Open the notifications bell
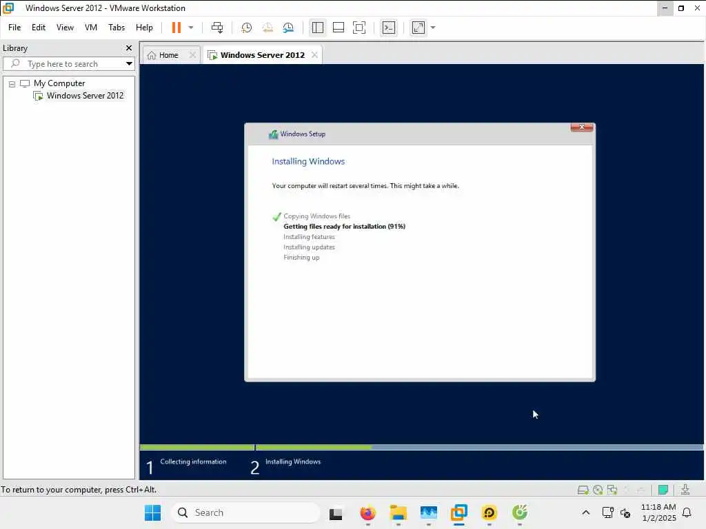The height and width of the screenshot is (529, 706). click(687, 512)
